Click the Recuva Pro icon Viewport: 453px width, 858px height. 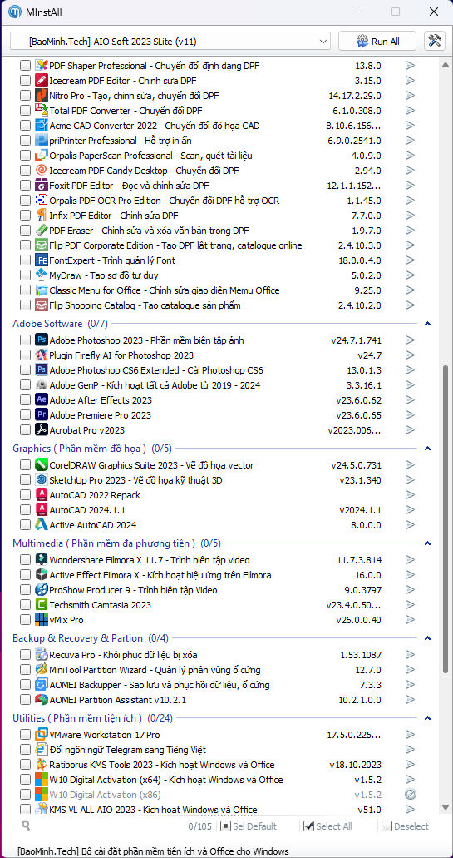coord(42,655)
